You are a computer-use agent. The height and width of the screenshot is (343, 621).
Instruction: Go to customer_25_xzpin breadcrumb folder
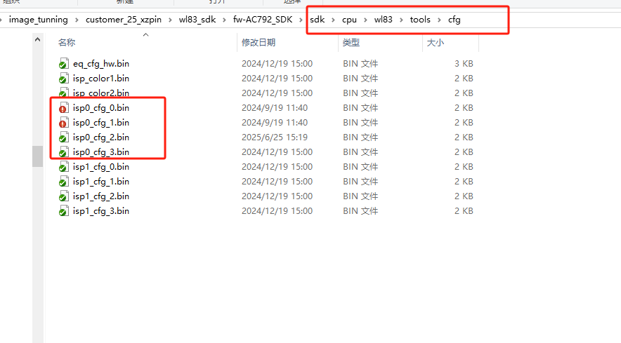point(124,20)
